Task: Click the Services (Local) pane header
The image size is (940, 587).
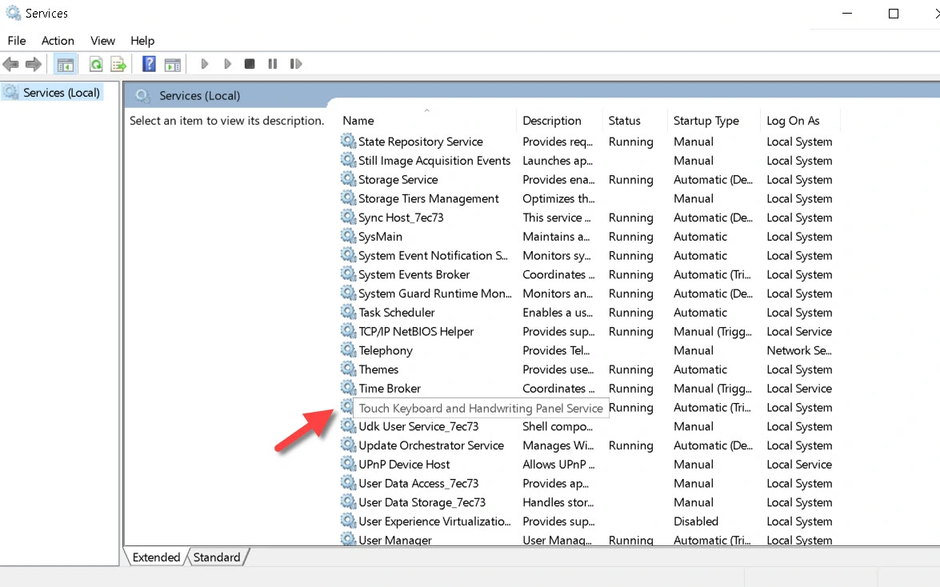Action: point(199,95)
